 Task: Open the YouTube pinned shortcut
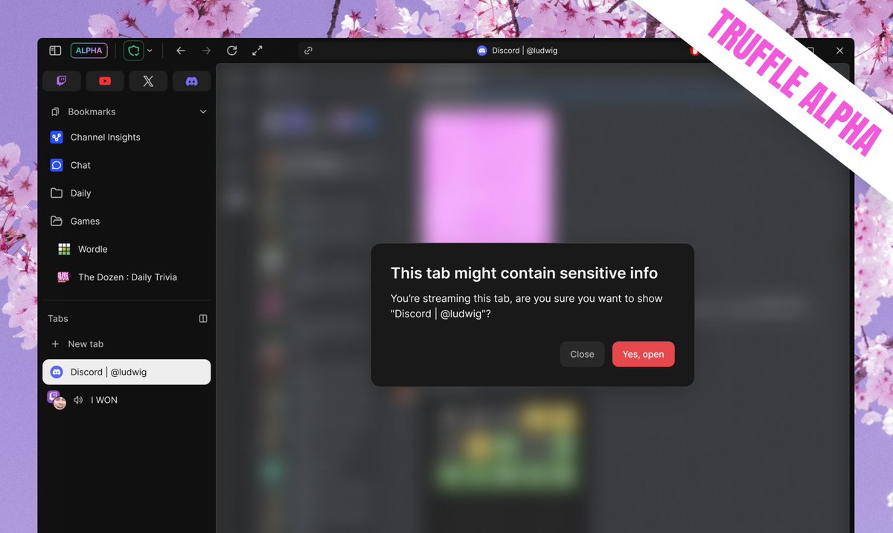click(105, 81)
